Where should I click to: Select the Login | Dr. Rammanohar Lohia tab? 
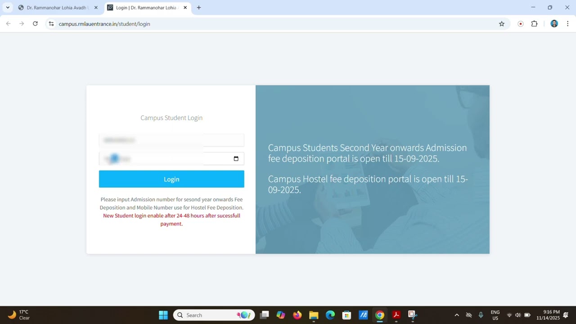coord(147,8)
